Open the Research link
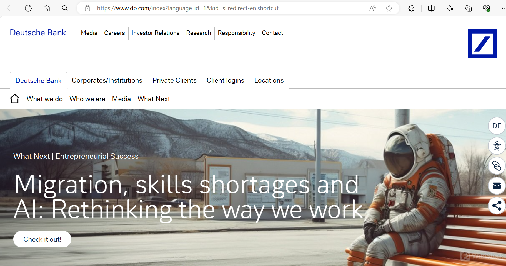The height and width of the screenshot is (266, 506). [x=199, y=33]
